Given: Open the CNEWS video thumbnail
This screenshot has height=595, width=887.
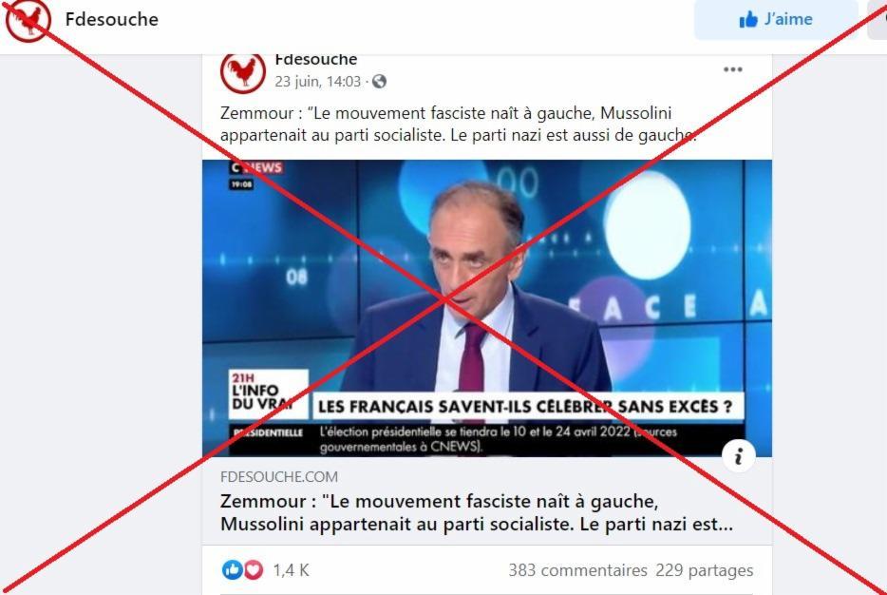Looking at the screenshot, I should pos(487,308).
